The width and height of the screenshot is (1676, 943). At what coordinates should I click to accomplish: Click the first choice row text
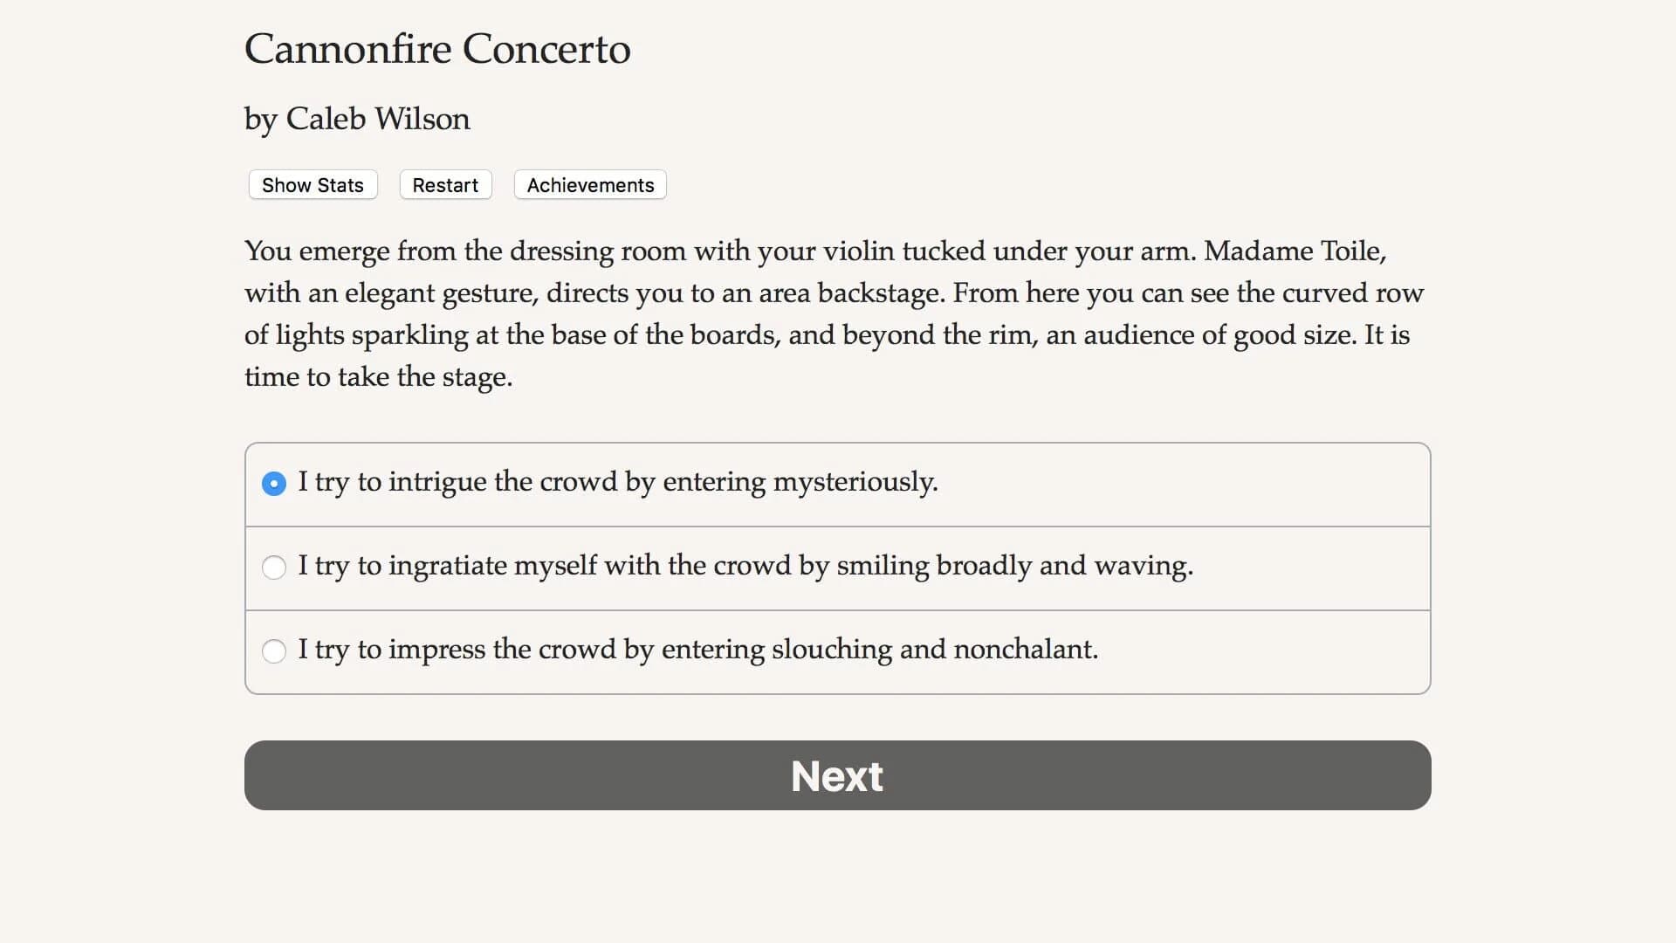[x=618, y=482]
